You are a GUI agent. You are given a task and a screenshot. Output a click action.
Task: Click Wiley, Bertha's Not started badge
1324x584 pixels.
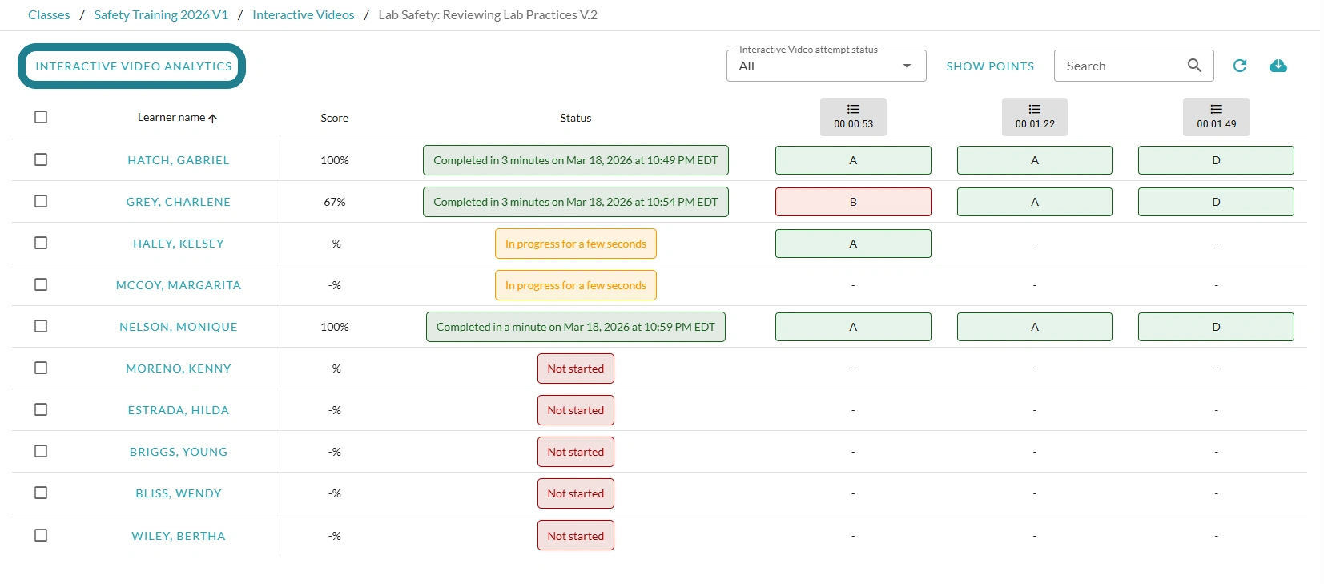[x=576, y=536]
